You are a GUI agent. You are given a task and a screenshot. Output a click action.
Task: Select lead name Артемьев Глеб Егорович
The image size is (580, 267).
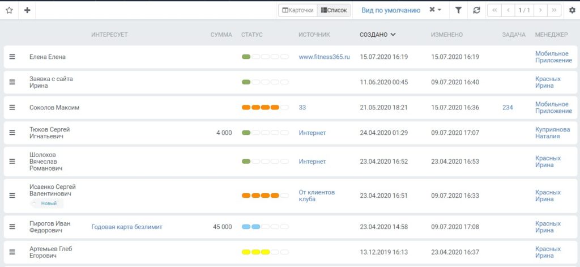(50, 252)
